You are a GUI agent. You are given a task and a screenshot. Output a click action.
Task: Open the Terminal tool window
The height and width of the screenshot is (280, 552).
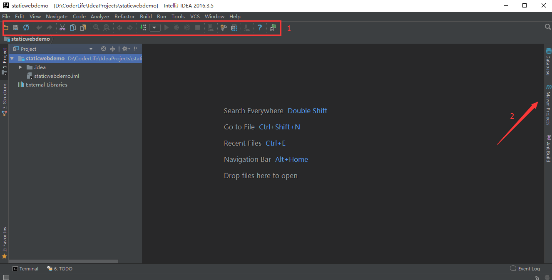click(25, 269)
